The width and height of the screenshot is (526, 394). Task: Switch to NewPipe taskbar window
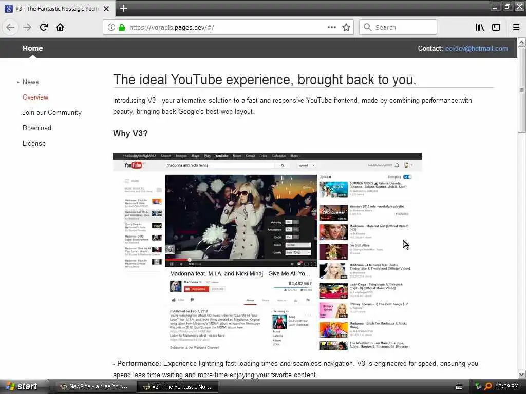coord(95,387)
